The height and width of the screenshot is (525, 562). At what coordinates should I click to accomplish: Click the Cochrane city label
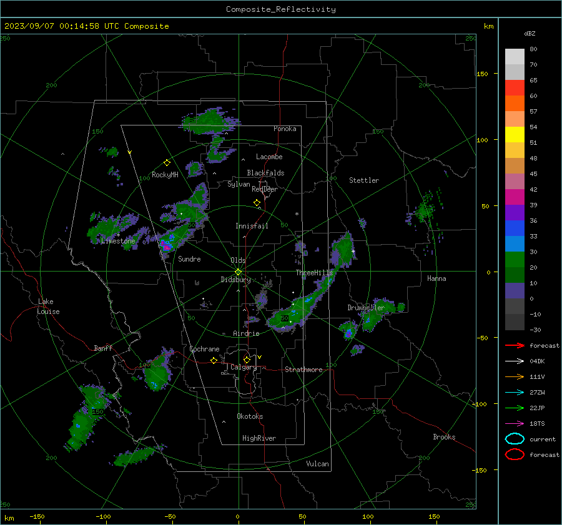204,349
